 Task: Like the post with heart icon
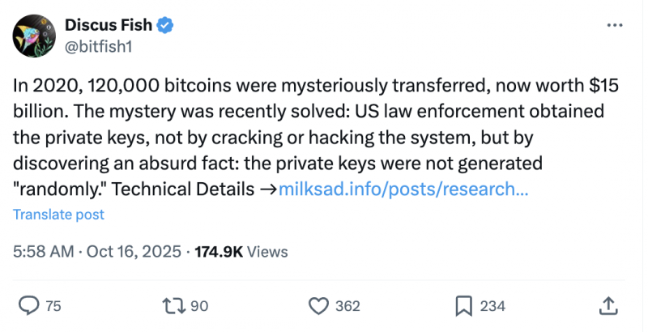[x=318, y=306]
